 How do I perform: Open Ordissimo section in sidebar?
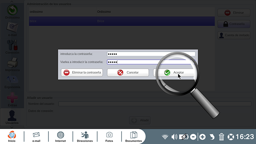click(12, 12)
